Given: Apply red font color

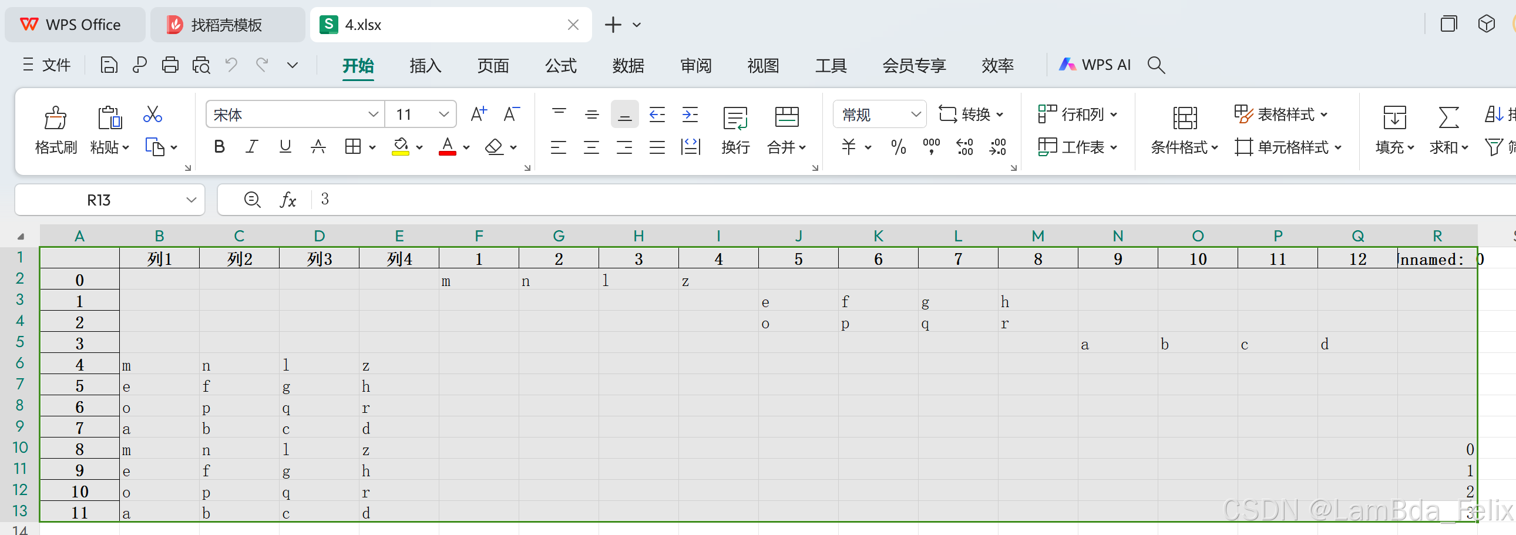Looking at the screenshot, I should click(x=447, y=147).
